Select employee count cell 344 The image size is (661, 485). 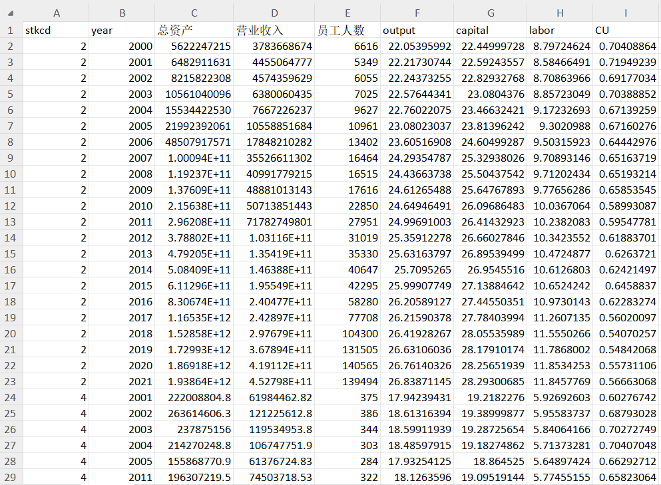(347, 429)
